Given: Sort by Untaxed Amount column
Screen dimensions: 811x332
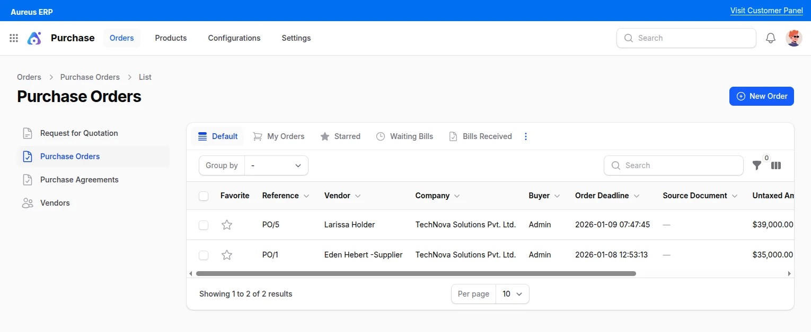Looking at the screenshot, I should (773, 196).
